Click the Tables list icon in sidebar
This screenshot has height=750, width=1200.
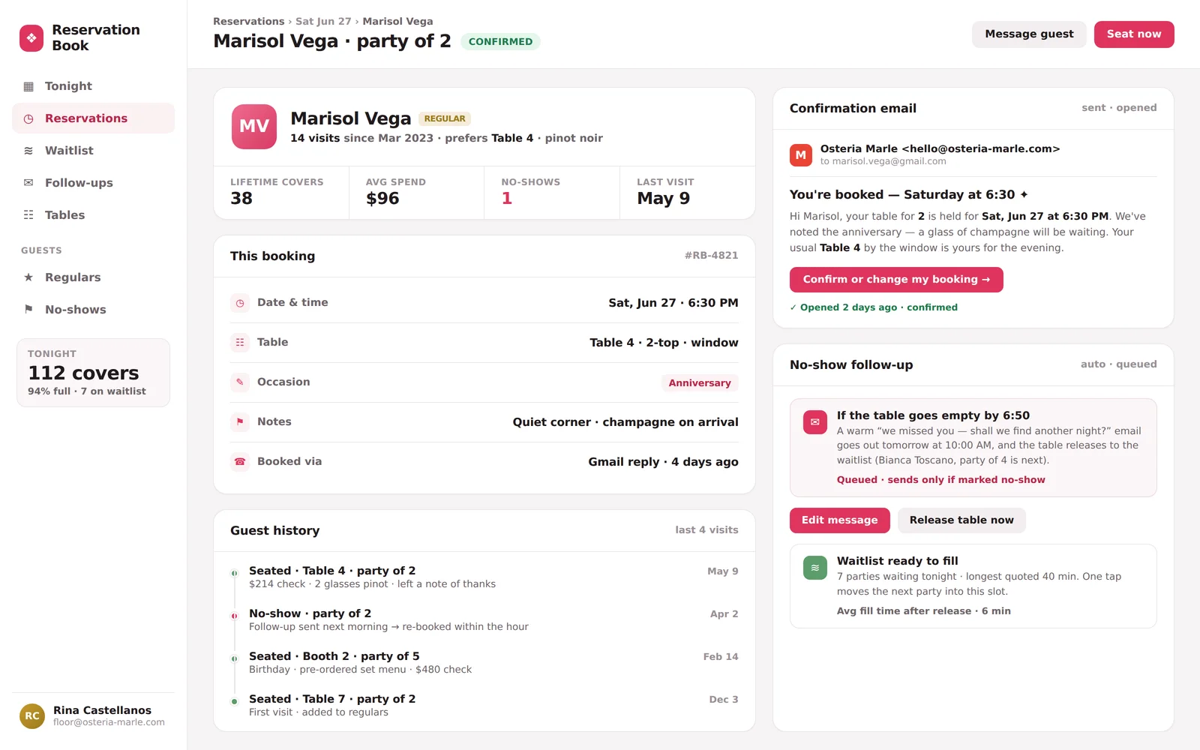28,215
